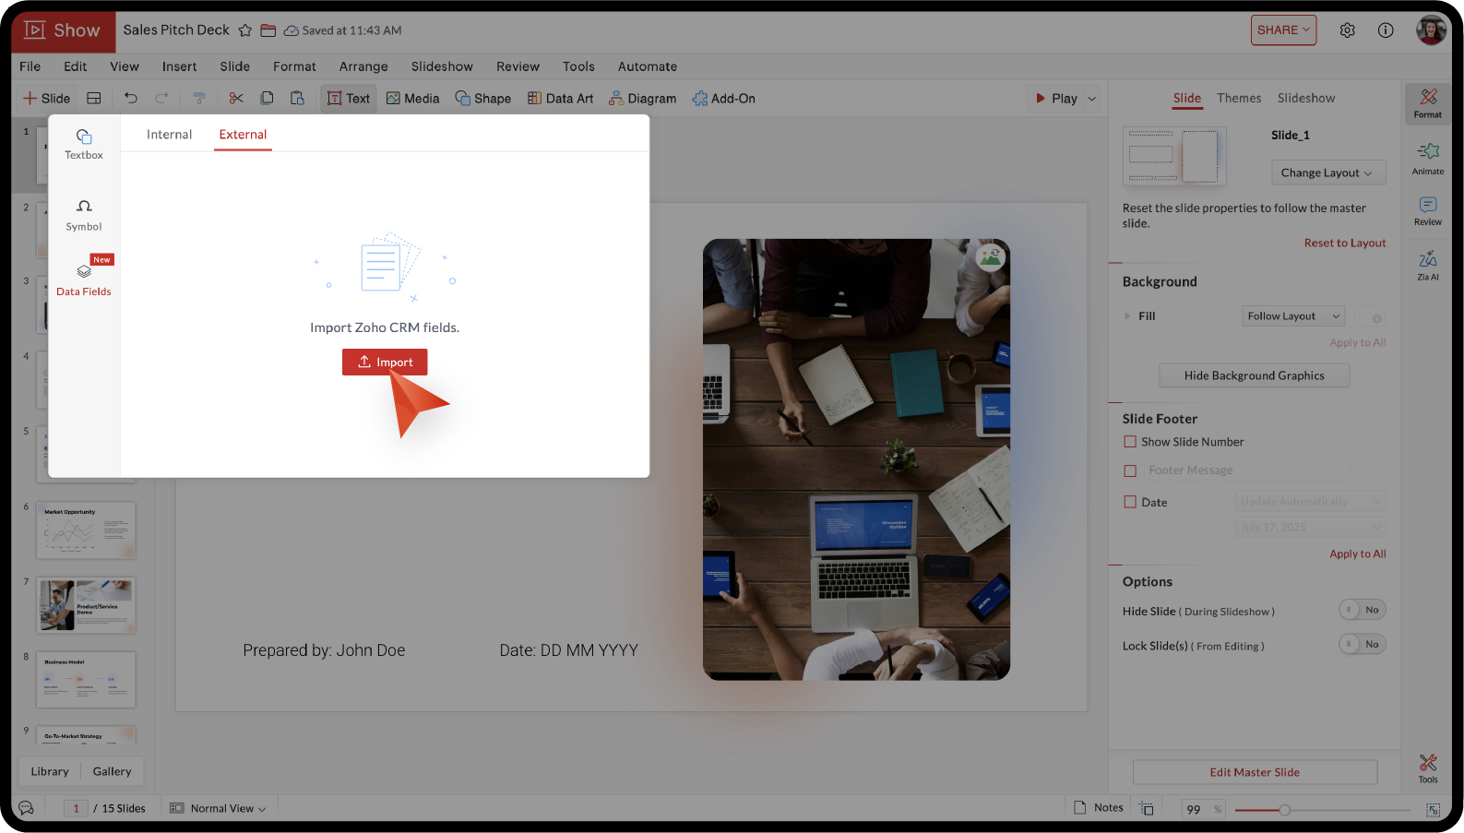The image size is (1464, 833).
Task: Open the Show app logo
Action: 63,30
